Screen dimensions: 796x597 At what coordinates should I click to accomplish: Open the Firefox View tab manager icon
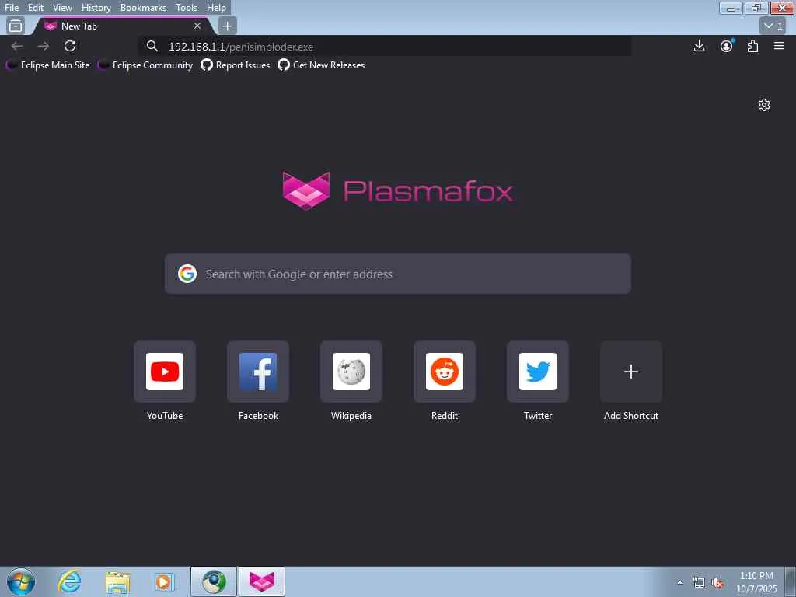pyautogui.click(x=16, y=26)
